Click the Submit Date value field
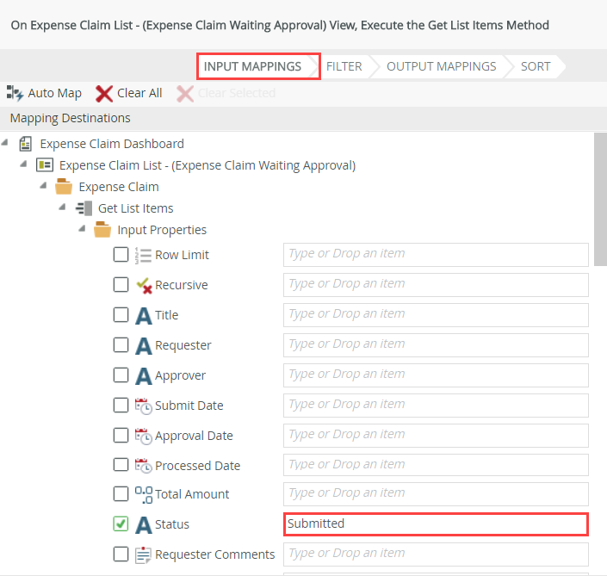 436,406
